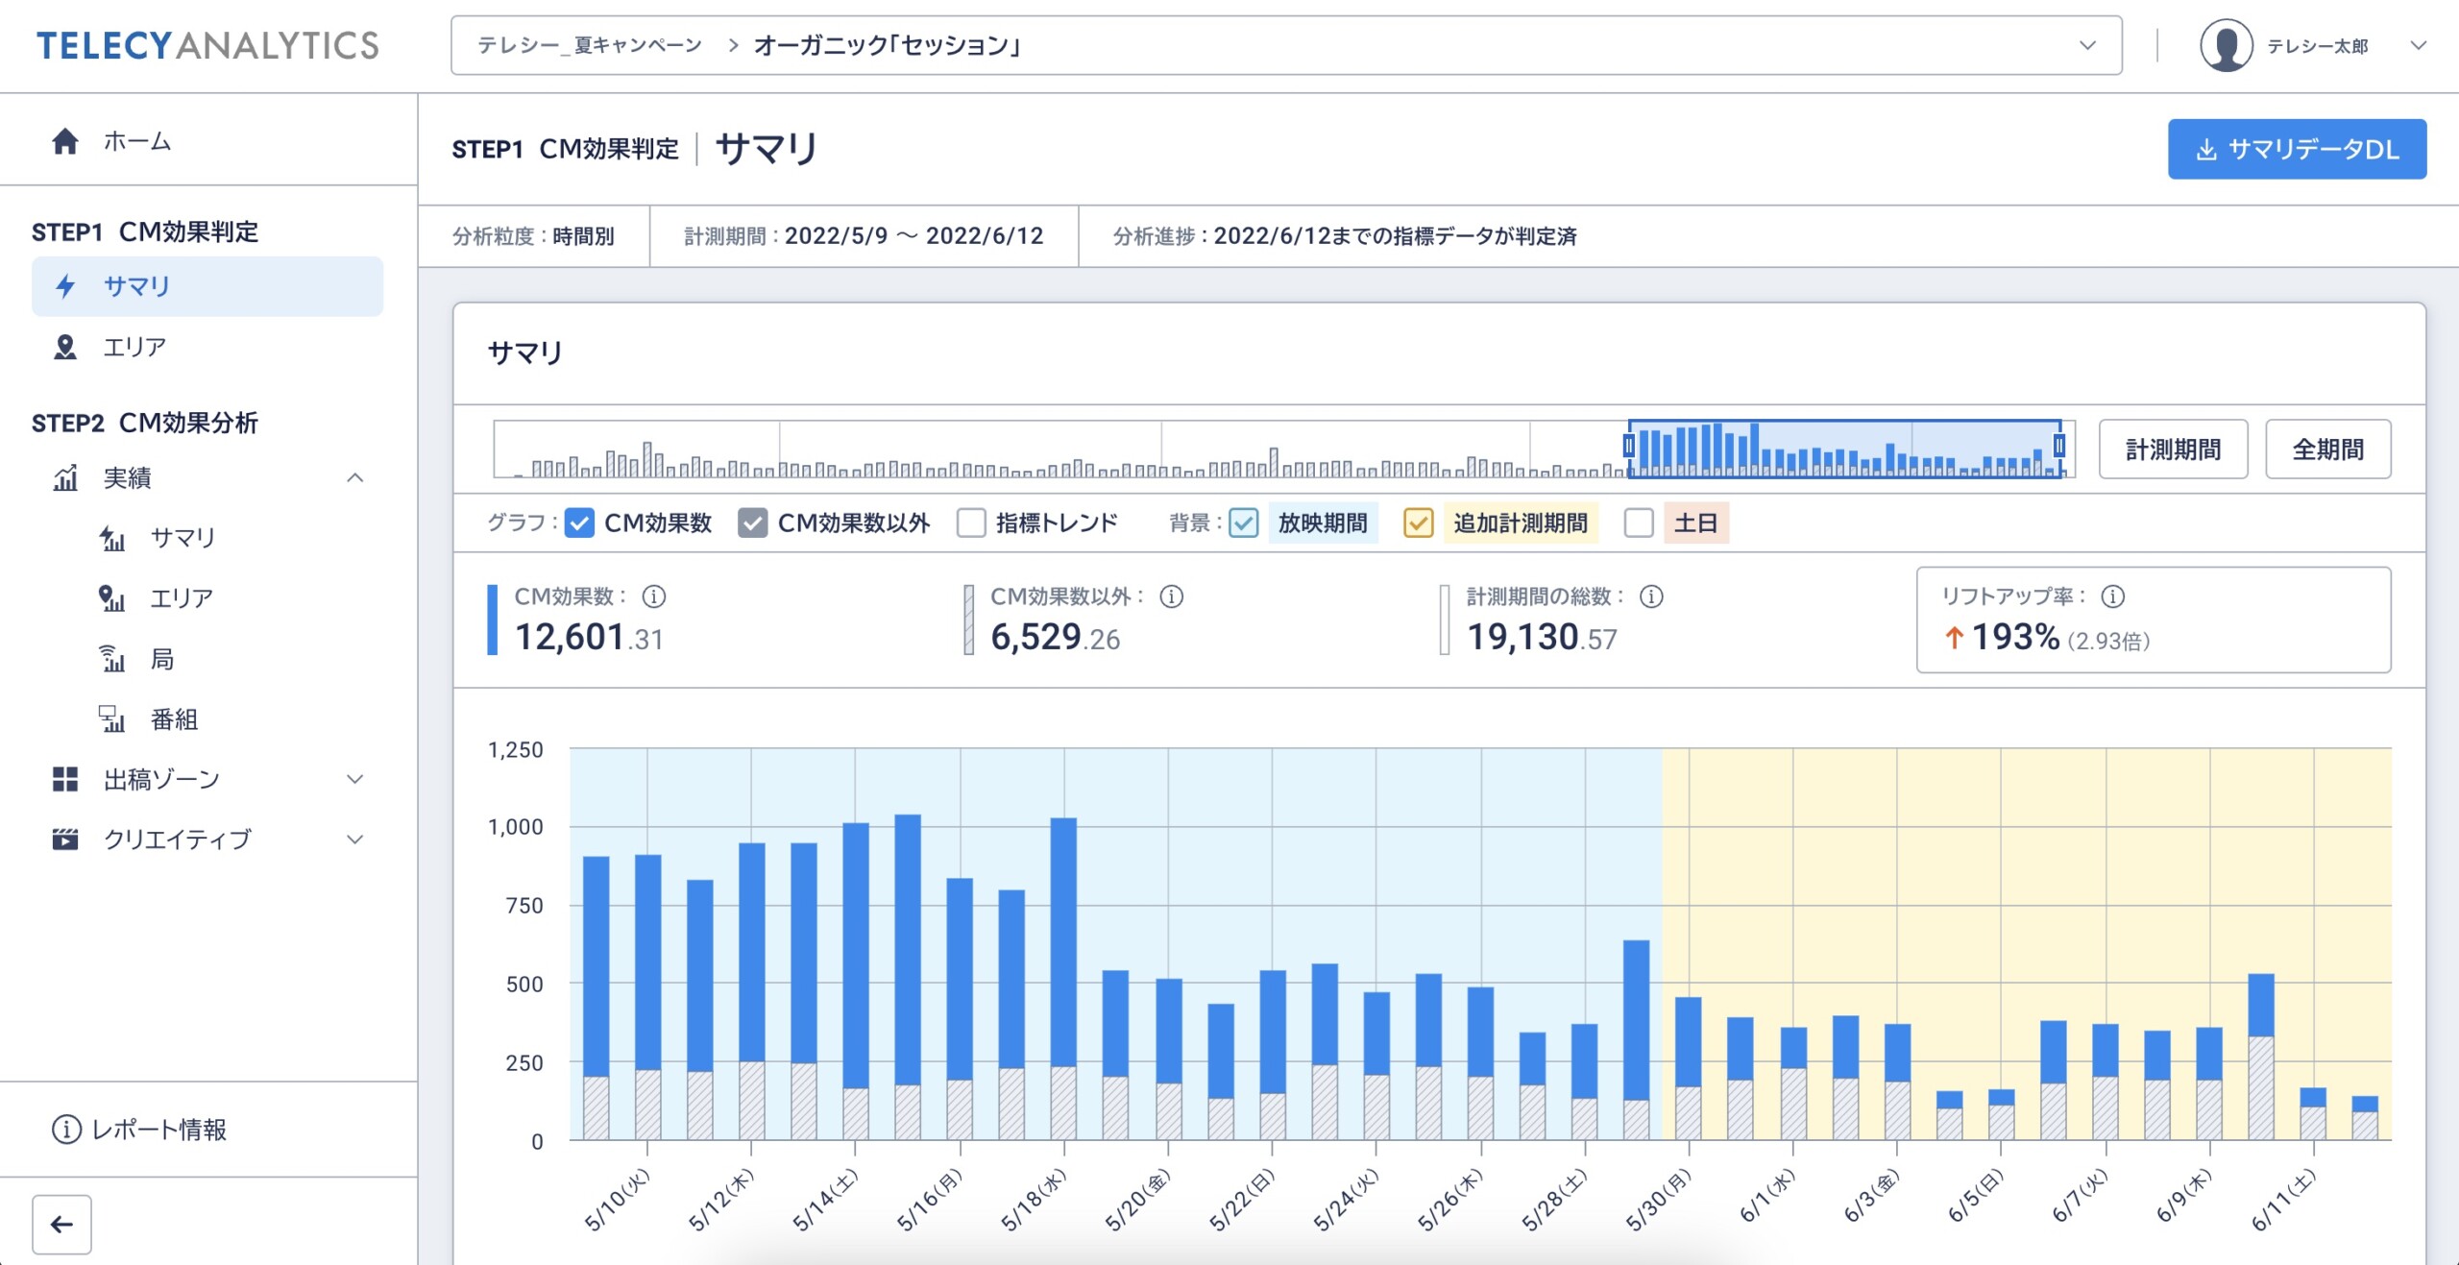Collapse the 実績 menu section

tap(354, 477)
